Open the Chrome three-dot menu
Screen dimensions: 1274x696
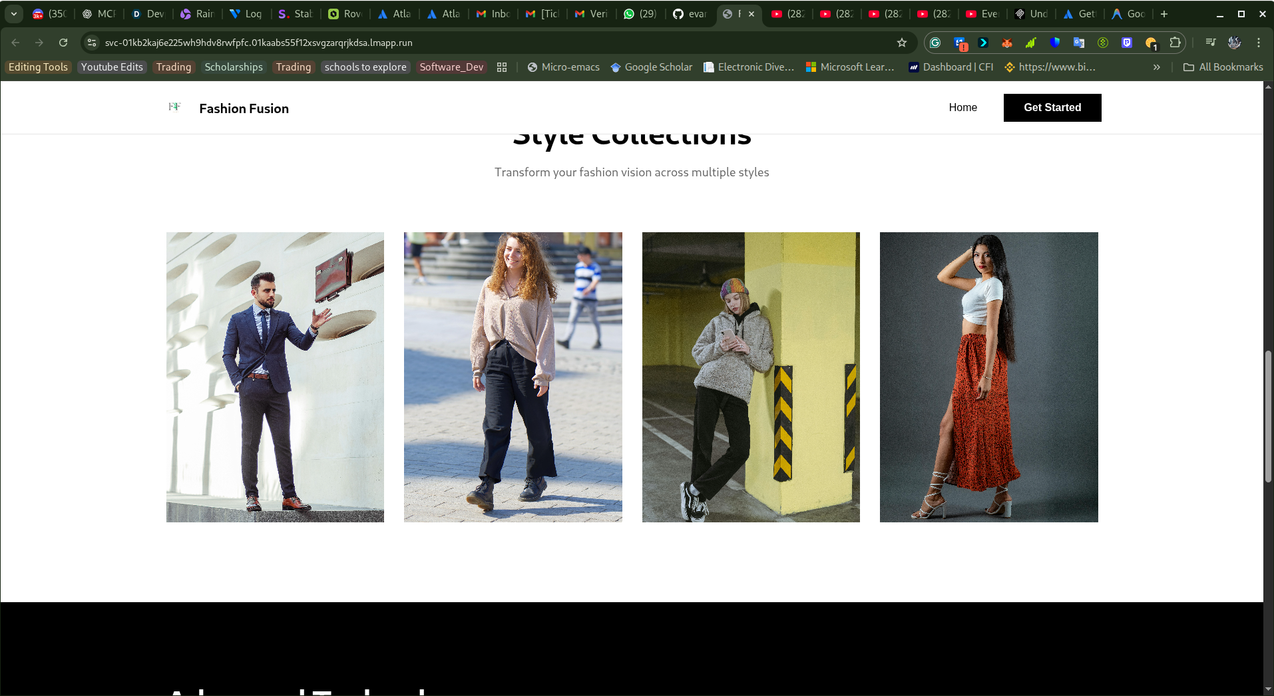1259,43
